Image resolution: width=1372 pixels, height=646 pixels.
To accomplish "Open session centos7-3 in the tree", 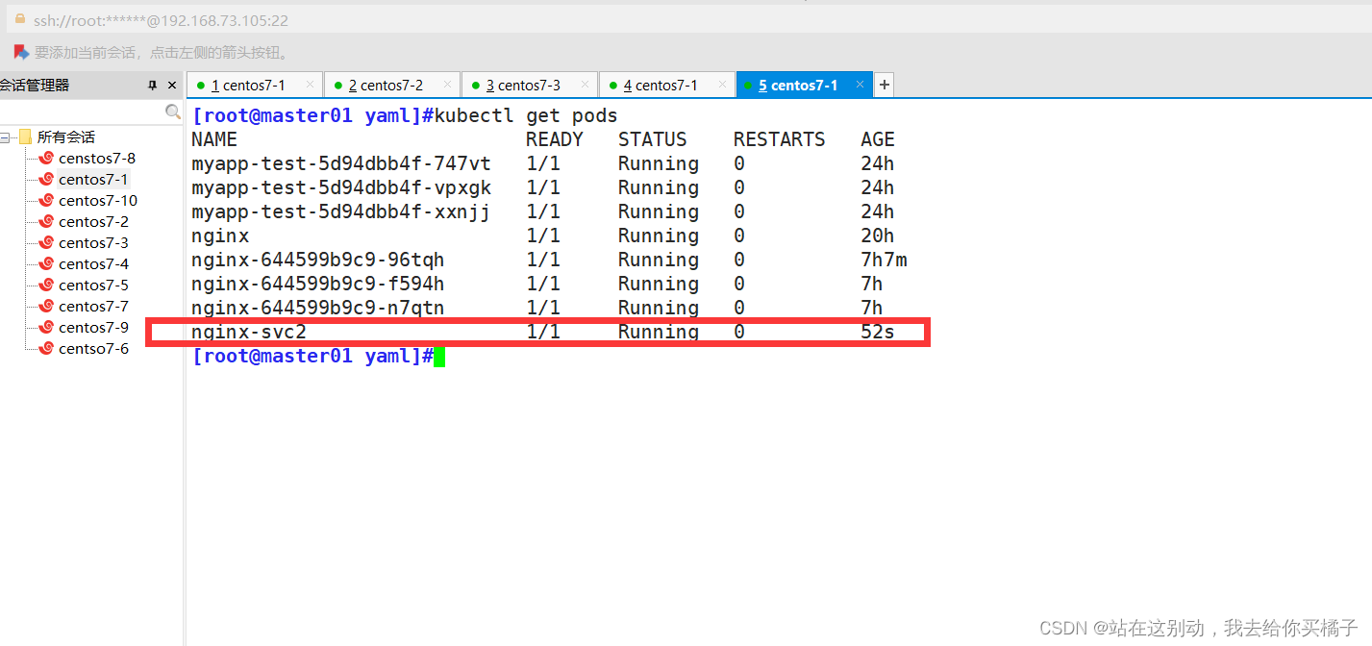I will click(x=93, y=242).
